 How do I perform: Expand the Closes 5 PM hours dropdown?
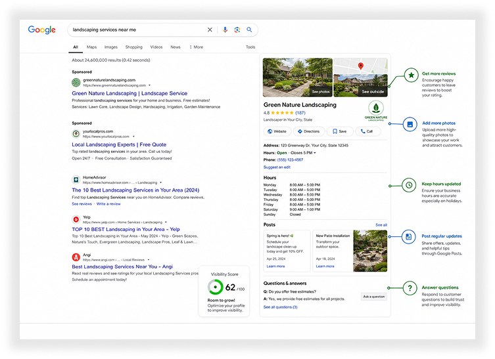point(315,153)
